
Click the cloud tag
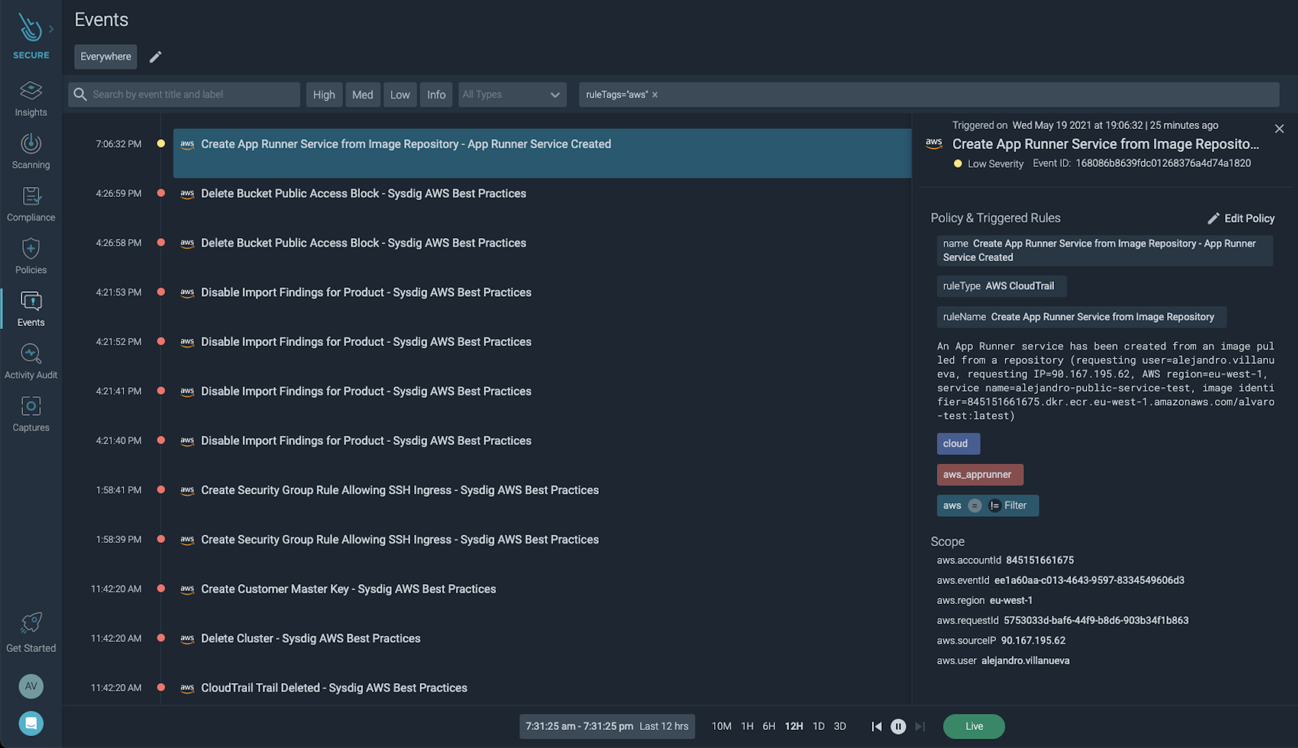click(x=958, y=444)
